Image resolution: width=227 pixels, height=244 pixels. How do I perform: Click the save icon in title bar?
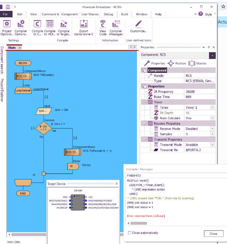[x=8, y=7]
